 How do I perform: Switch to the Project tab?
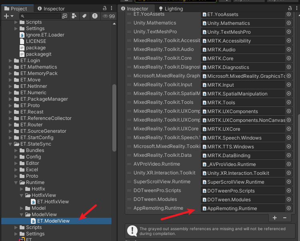[16, 8]
